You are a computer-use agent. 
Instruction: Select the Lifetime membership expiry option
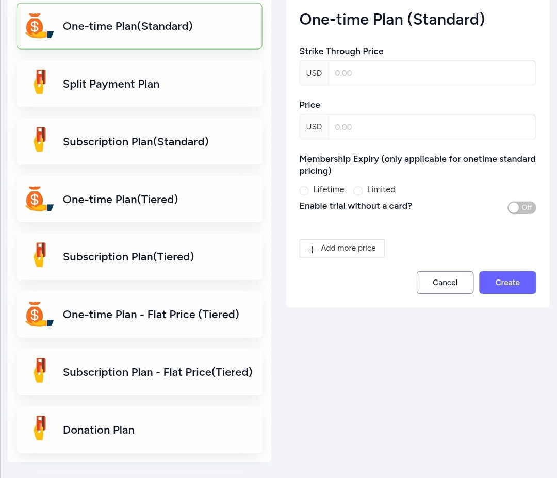(304, 190)
